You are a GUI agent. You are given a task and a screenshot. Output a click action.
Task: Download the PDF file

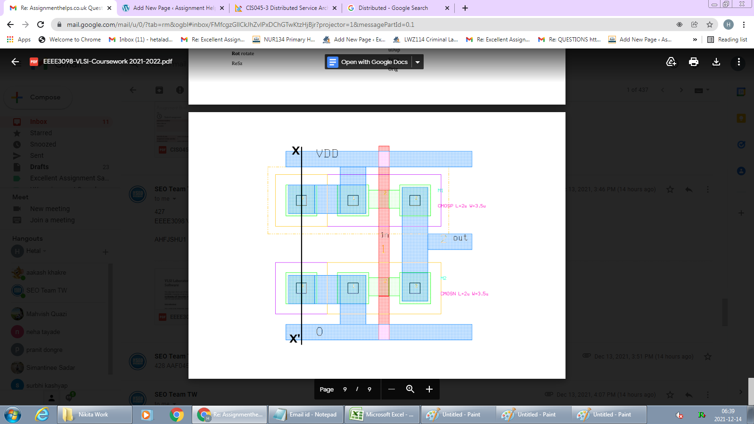coord(716,62)
